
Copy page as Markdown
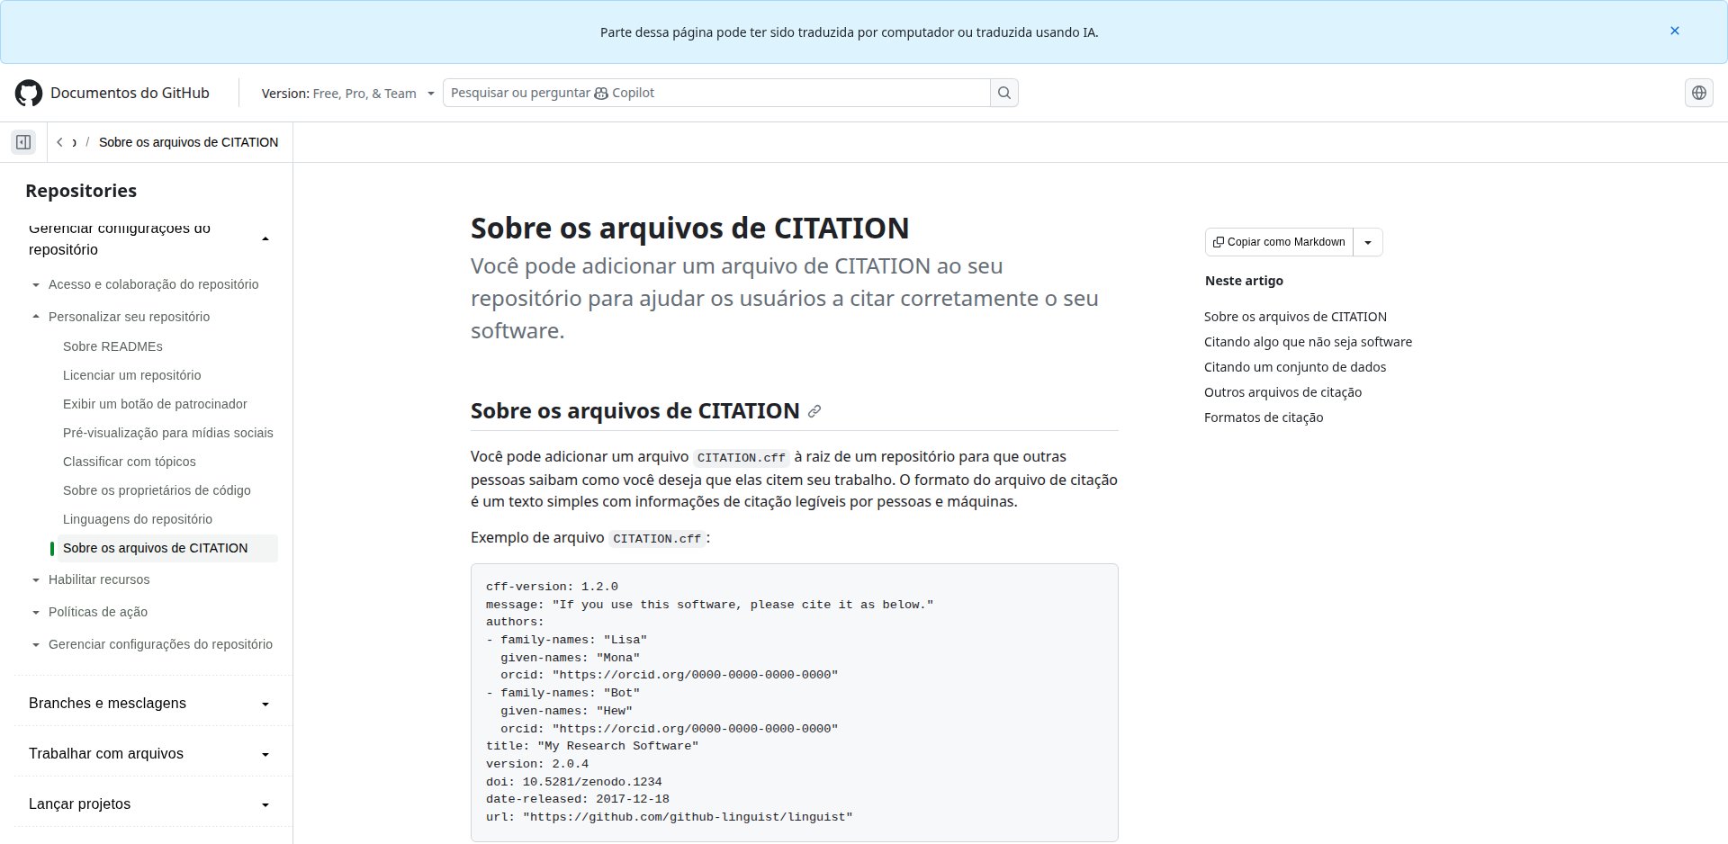pyautogui.click(x=1279, y=242)
